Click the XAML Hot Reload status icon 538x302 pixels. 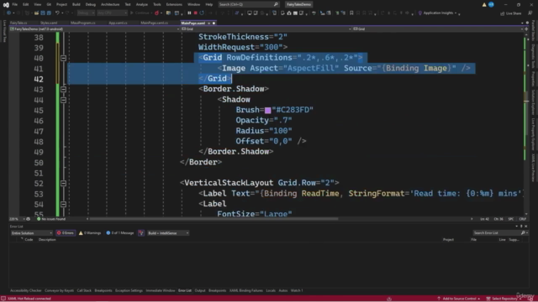[3, 299]
